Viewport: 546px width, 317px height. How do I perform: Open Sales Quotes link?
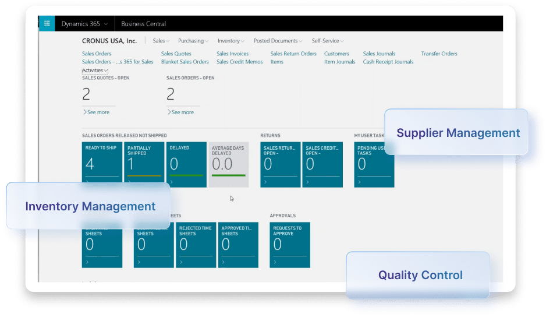pyautogui.click(x=176, y=54)
